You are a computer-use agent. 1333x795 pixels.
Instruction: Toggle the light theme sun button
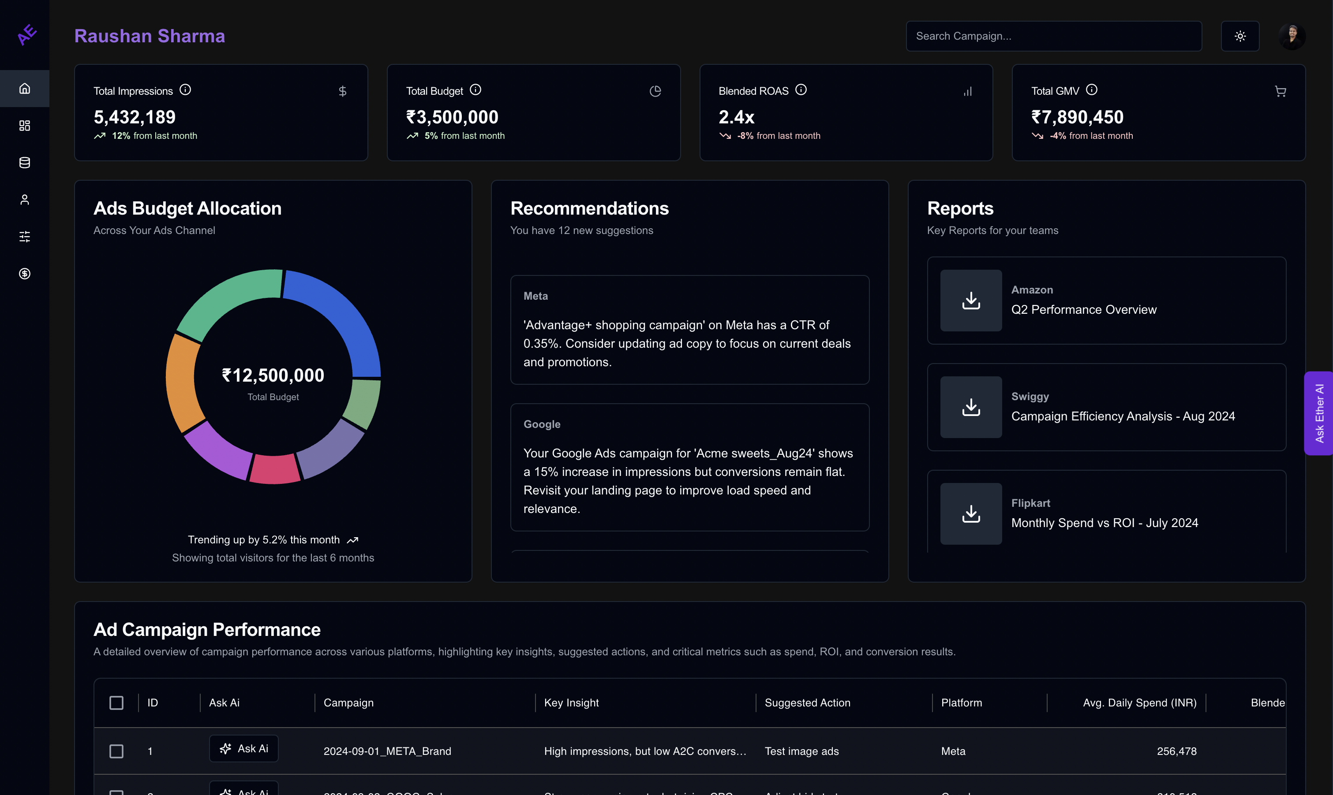(1239, 36)
